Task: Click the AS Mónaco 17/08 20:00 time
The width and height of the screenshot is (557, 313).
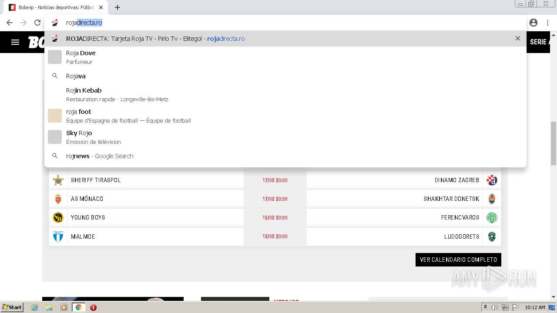Action: [275, 199]
